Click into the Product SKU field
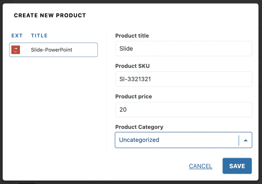Image resolution: width=262 pixels, height=184 pixels. coord(184,79)
